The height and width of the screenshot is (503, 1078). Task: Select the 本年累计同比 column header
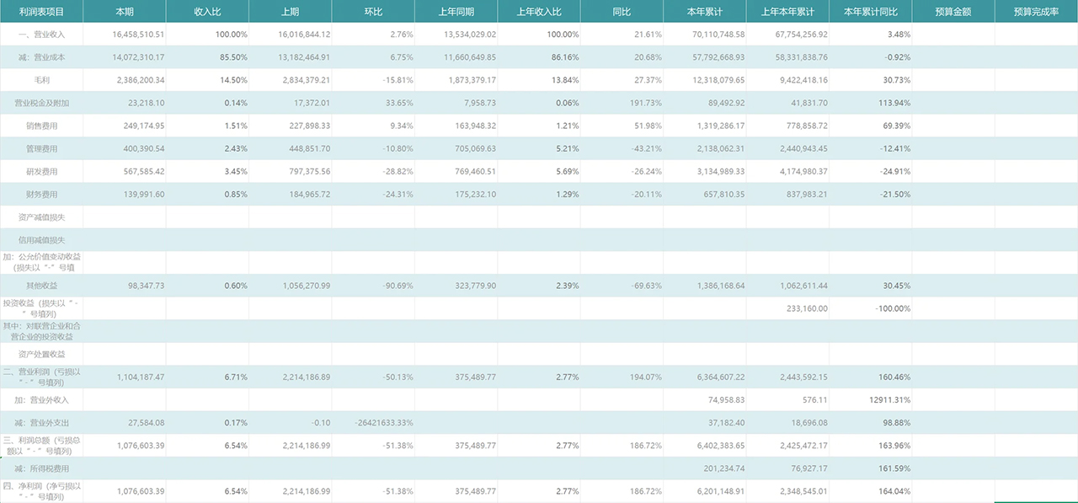coord(870,13)
